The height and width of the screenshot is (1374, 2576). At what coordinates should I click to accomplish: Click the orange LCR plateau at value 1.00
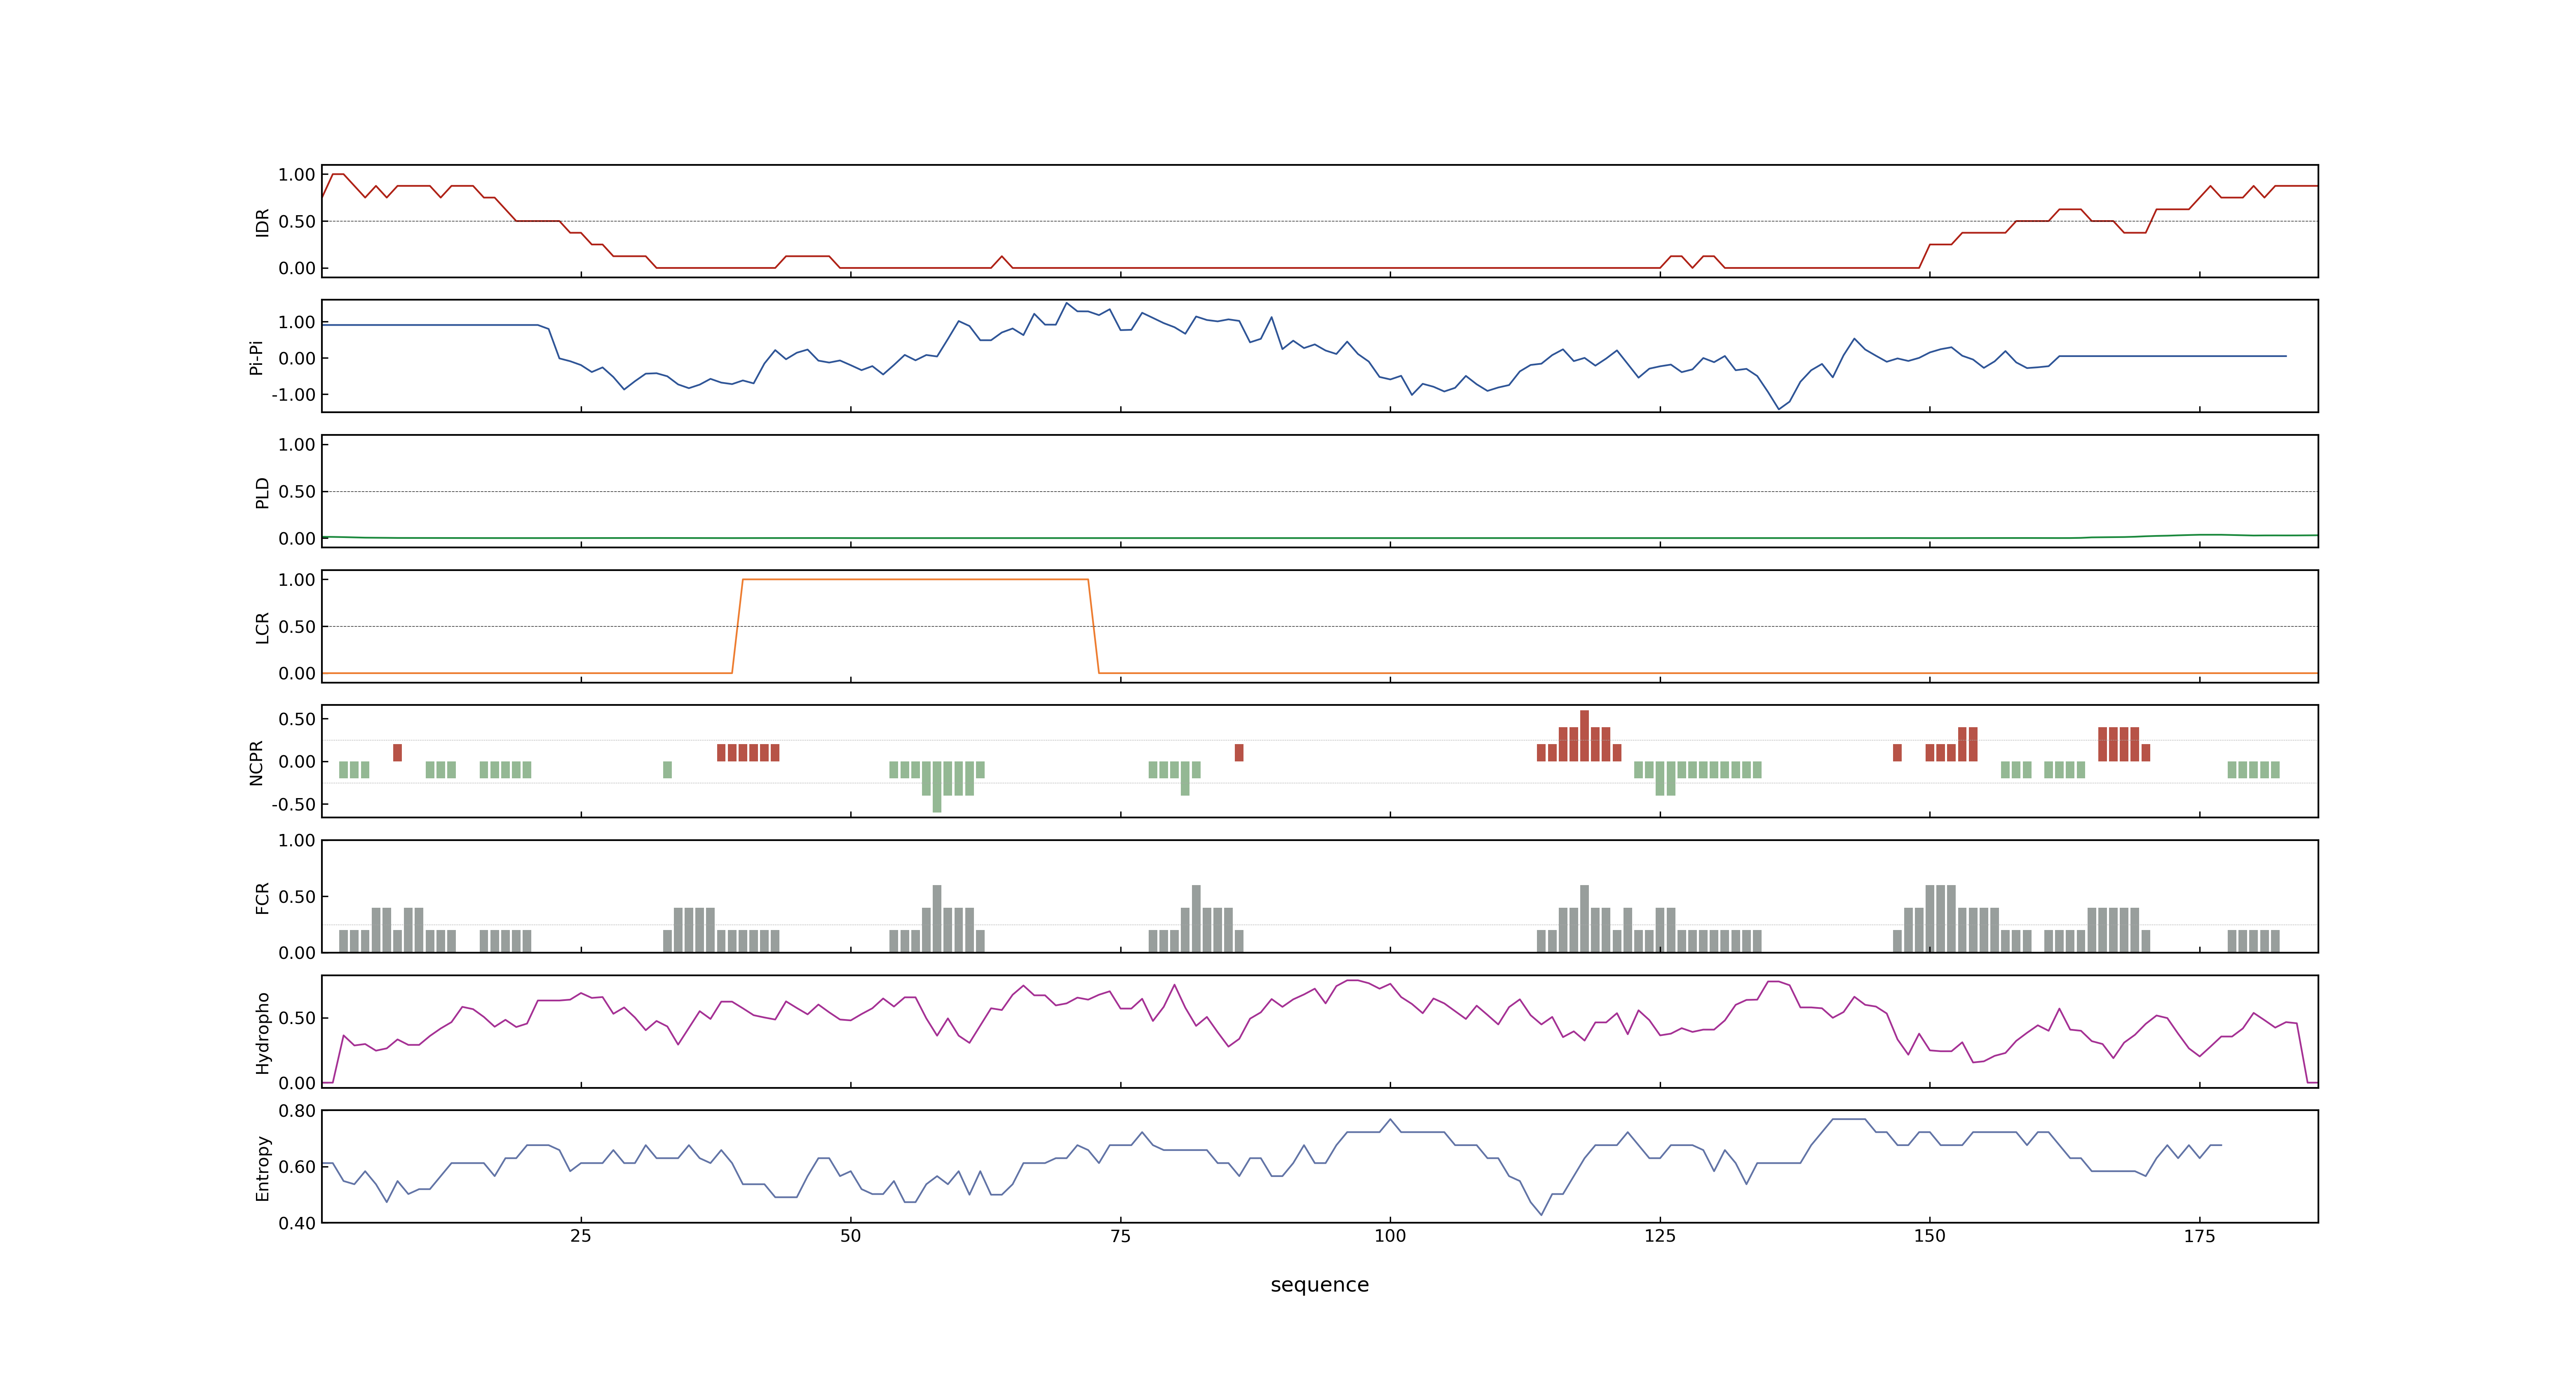(x=915, y=580)
